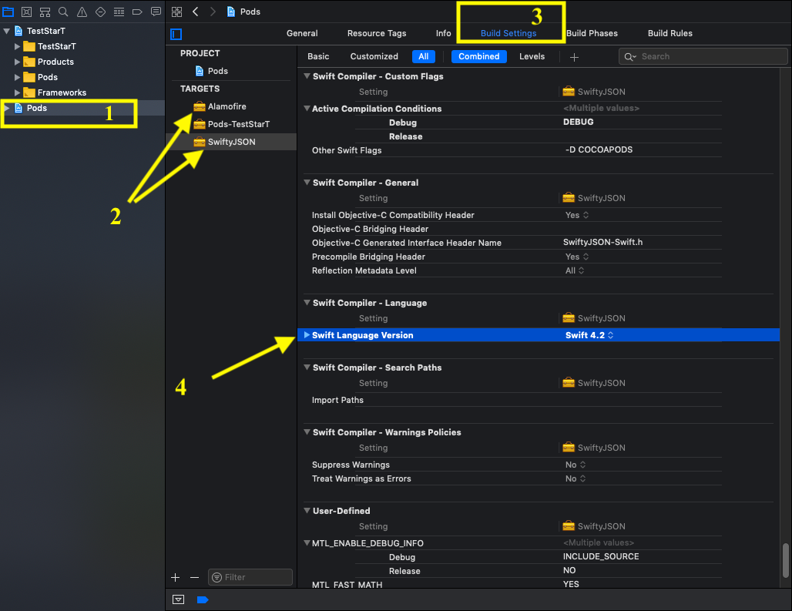Change Reflection Metadata Level All value
This screenshot has width=792, height=611.
coord(575,270)
